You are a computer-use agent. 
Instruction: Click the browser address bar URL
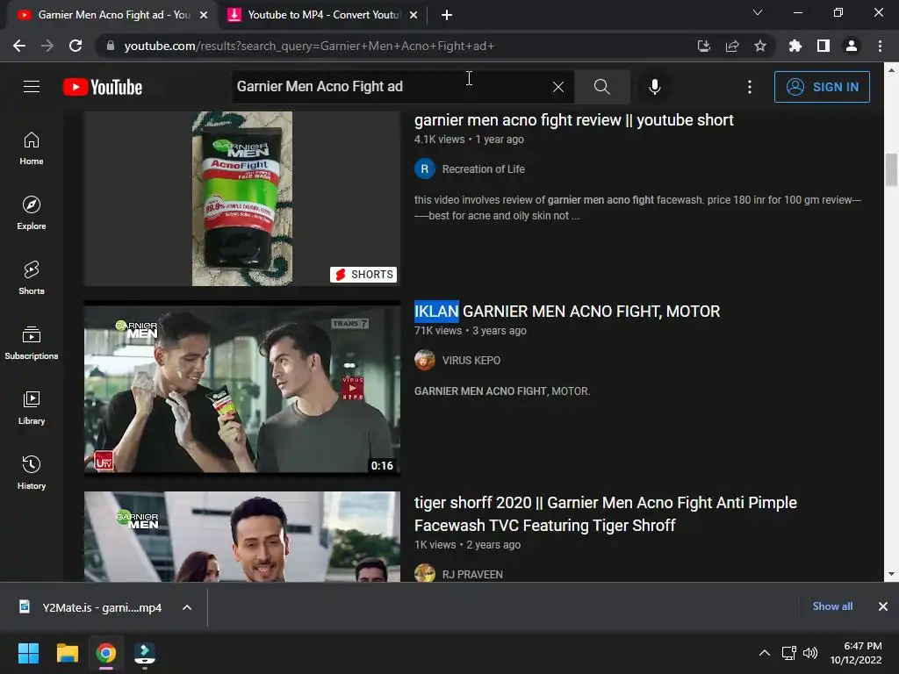(x=309, y=46)
